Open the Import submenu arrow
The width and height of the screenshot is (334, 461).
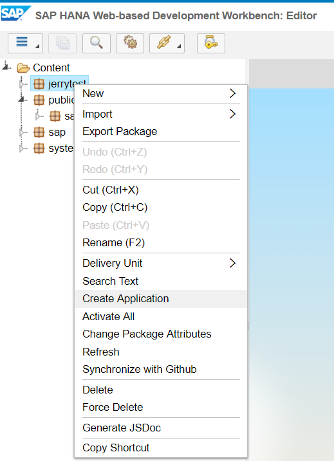coord(232,114)
